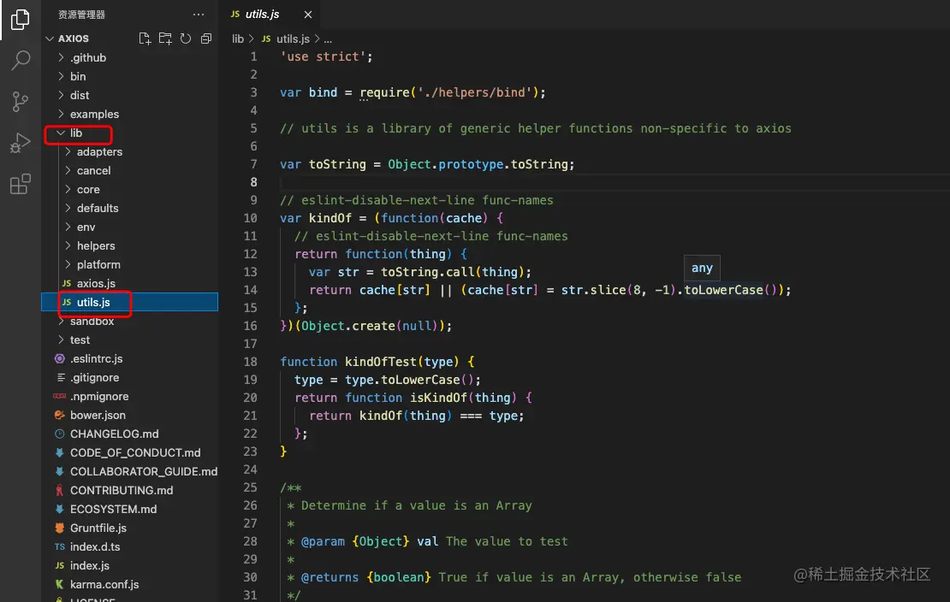
Task: Click @param tag on line 28
Action: [323, 540]
